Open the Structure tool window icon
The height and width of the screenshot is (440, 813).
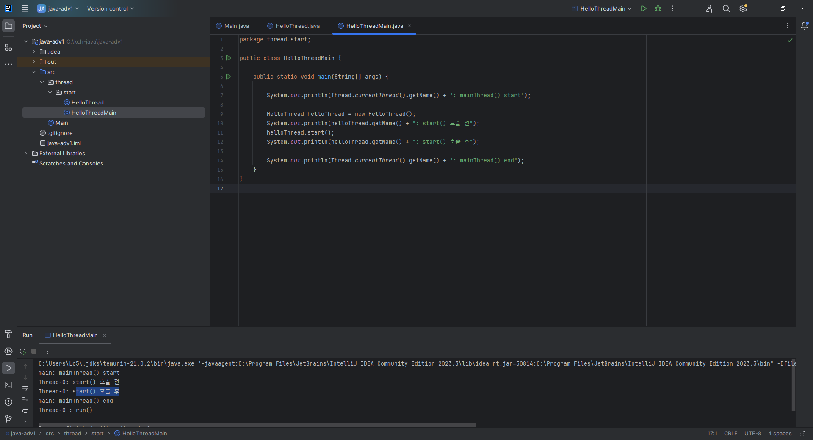(8, 47)
